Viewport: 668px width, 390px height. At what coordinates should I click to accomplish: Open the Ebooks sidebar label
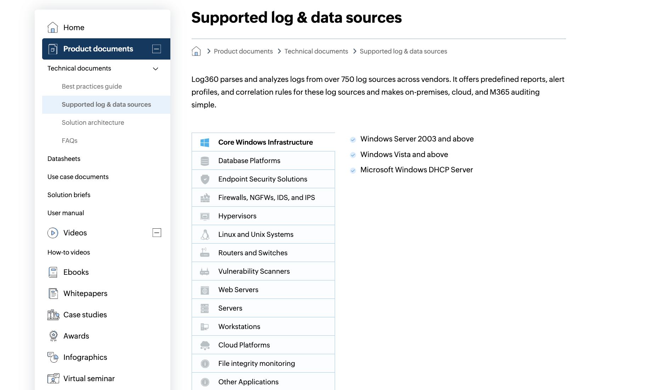click(76, 272)
